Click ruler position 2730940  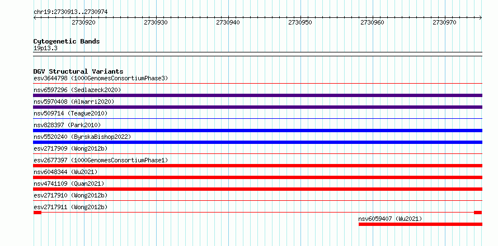pos(228,22)
